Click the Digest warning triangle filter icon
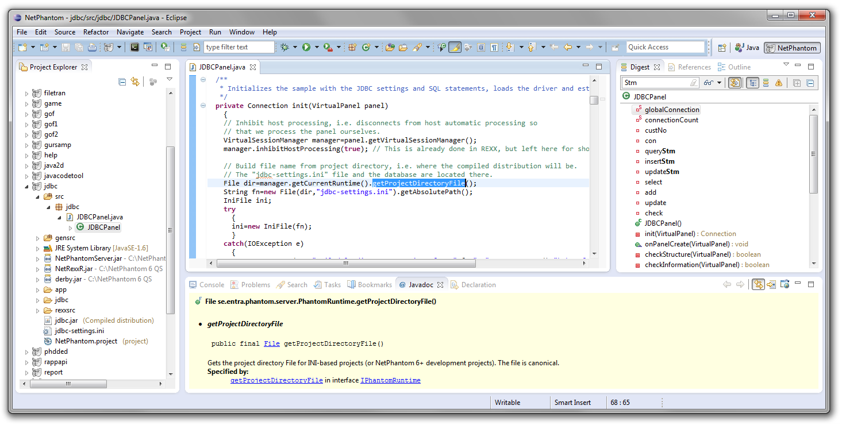This screenshot has width=842, height=425. (779, 83)
